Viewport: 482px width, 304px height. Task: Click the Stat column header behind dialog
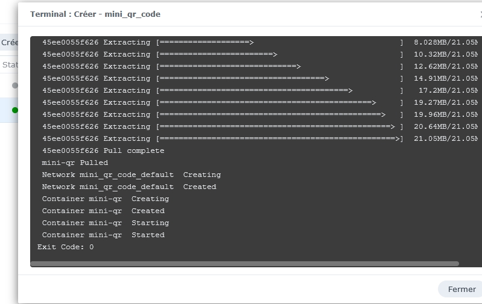point(9,64)
